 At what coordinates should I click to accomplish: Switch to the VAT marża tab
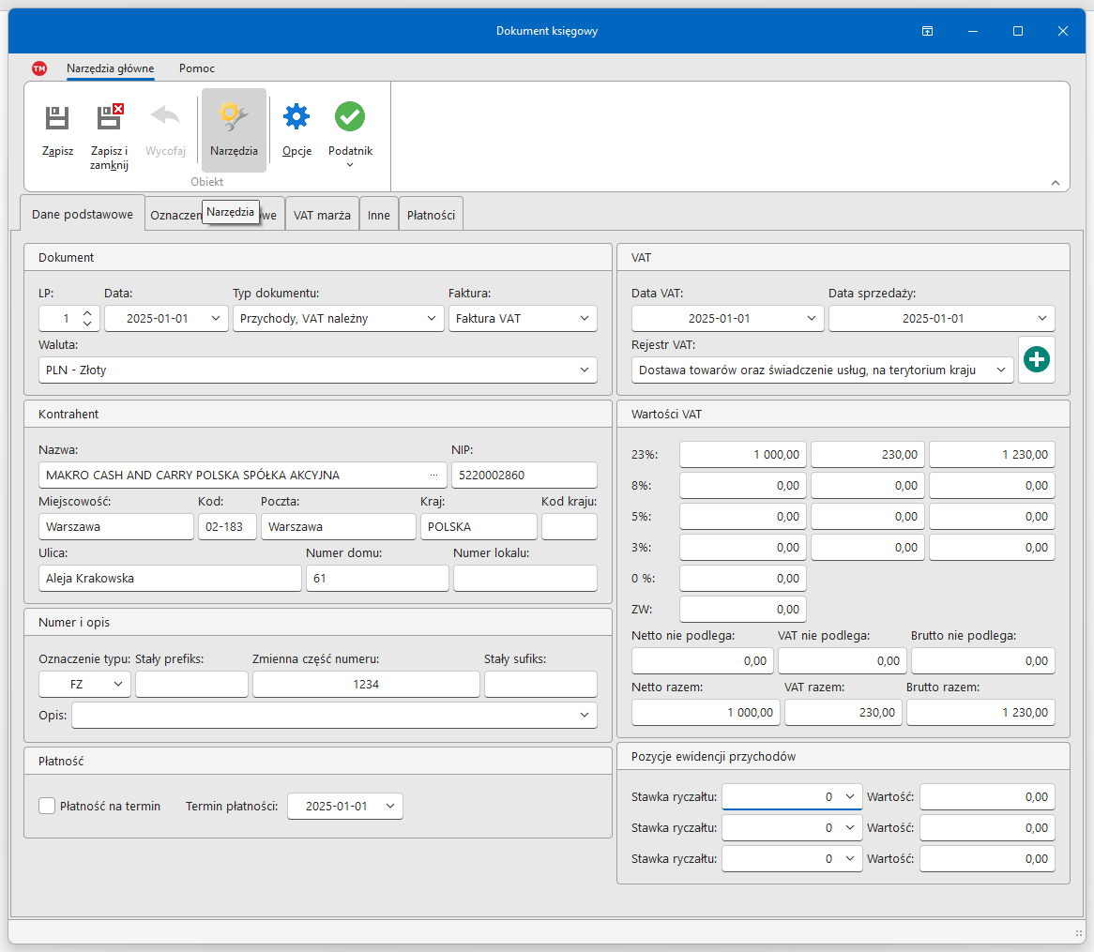[x=322, y=215]
